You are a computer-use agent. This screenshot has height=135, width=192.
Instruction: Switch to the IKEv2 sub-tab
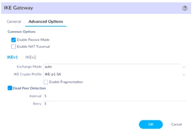(x=31, y=57)
